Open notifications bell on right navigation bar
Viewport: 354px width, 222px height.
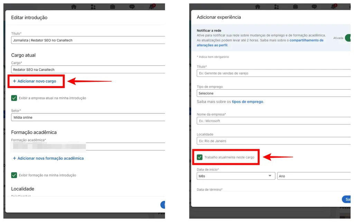click(x=333, y=6)
